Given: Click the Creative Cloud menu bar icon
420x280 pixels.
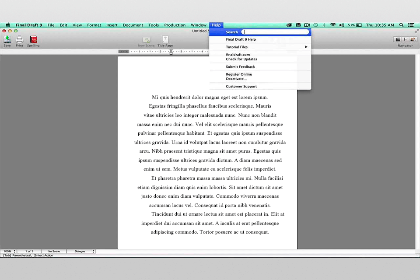Looking at the screenshot, I should point(289,25).
